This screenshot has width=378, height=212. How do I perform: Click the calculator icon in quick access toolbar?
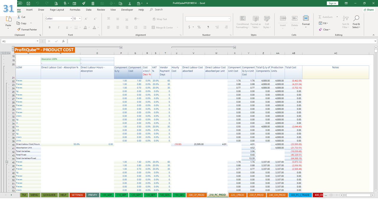point(93,3)
